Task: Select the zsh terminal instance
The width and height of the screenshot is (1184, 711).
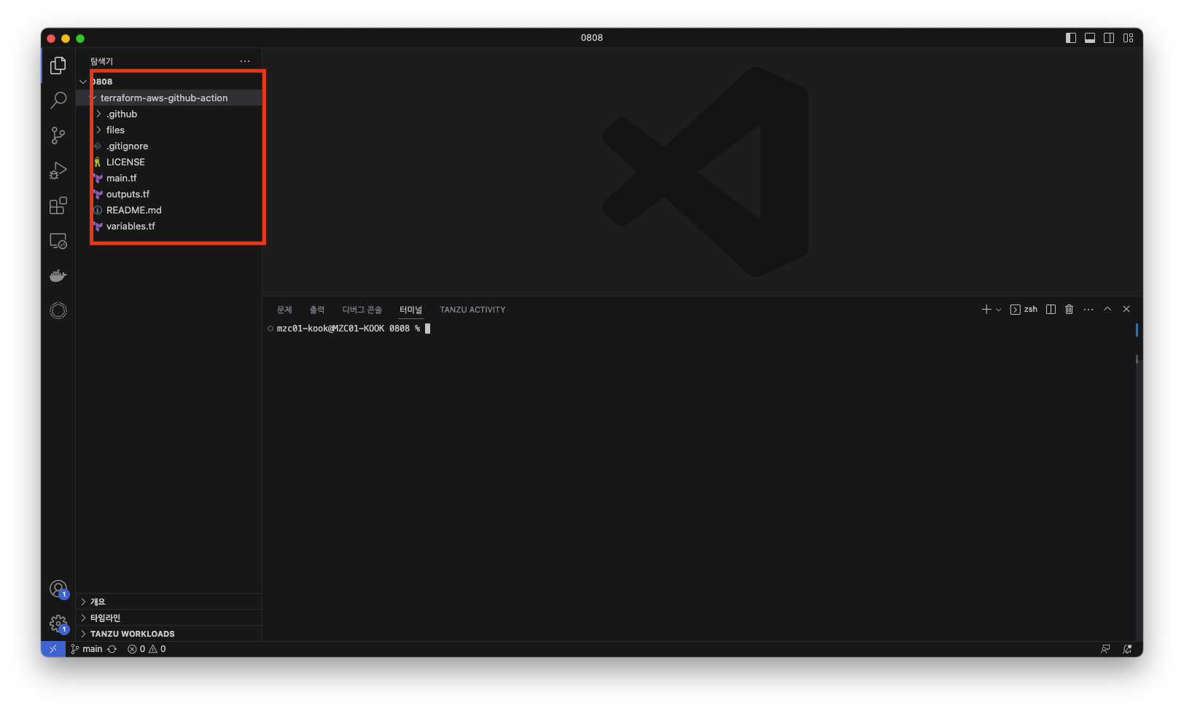Action: pos(1024,310)
